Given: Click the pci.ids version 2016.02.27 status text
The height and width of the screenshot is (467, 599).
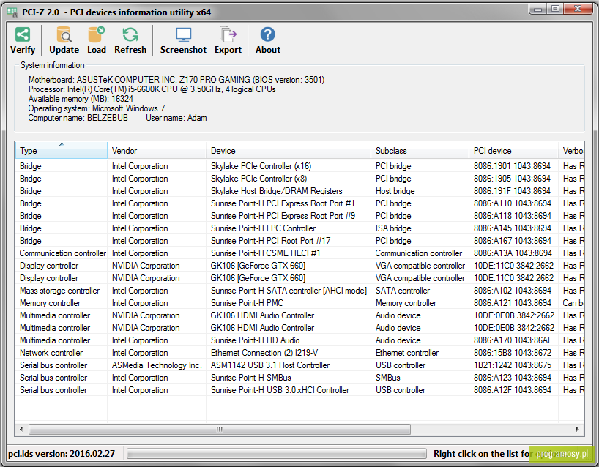Looking at the screenshot, I should (62, 454).
